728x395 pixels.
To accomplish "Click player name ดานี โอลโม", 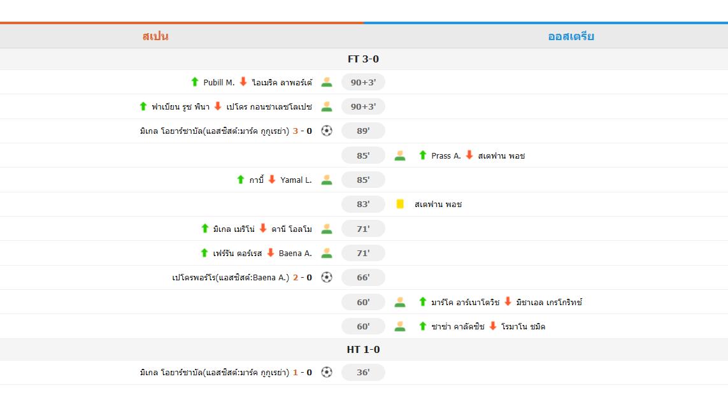I will point(292,229).
